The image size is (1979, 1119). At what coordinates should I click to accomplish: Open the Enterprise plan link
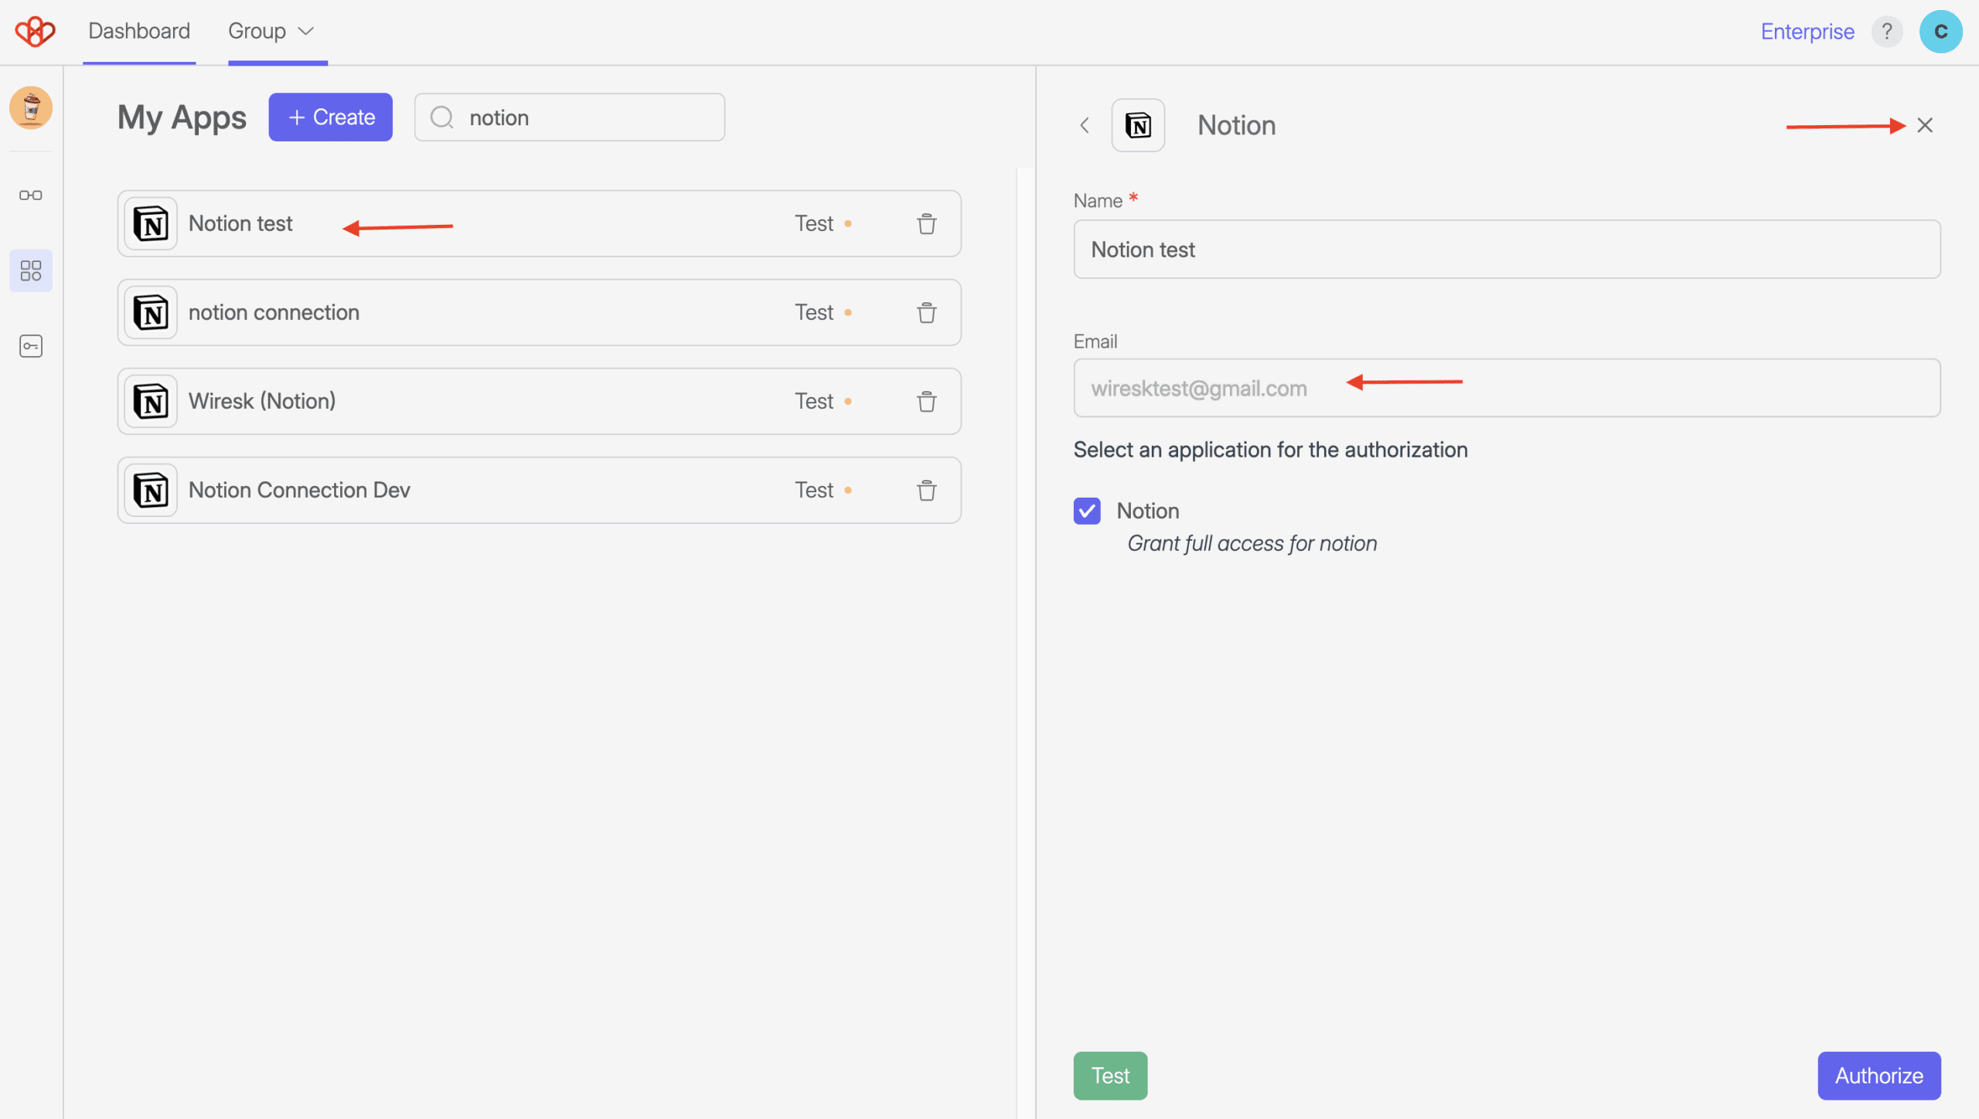point(1807,32)
